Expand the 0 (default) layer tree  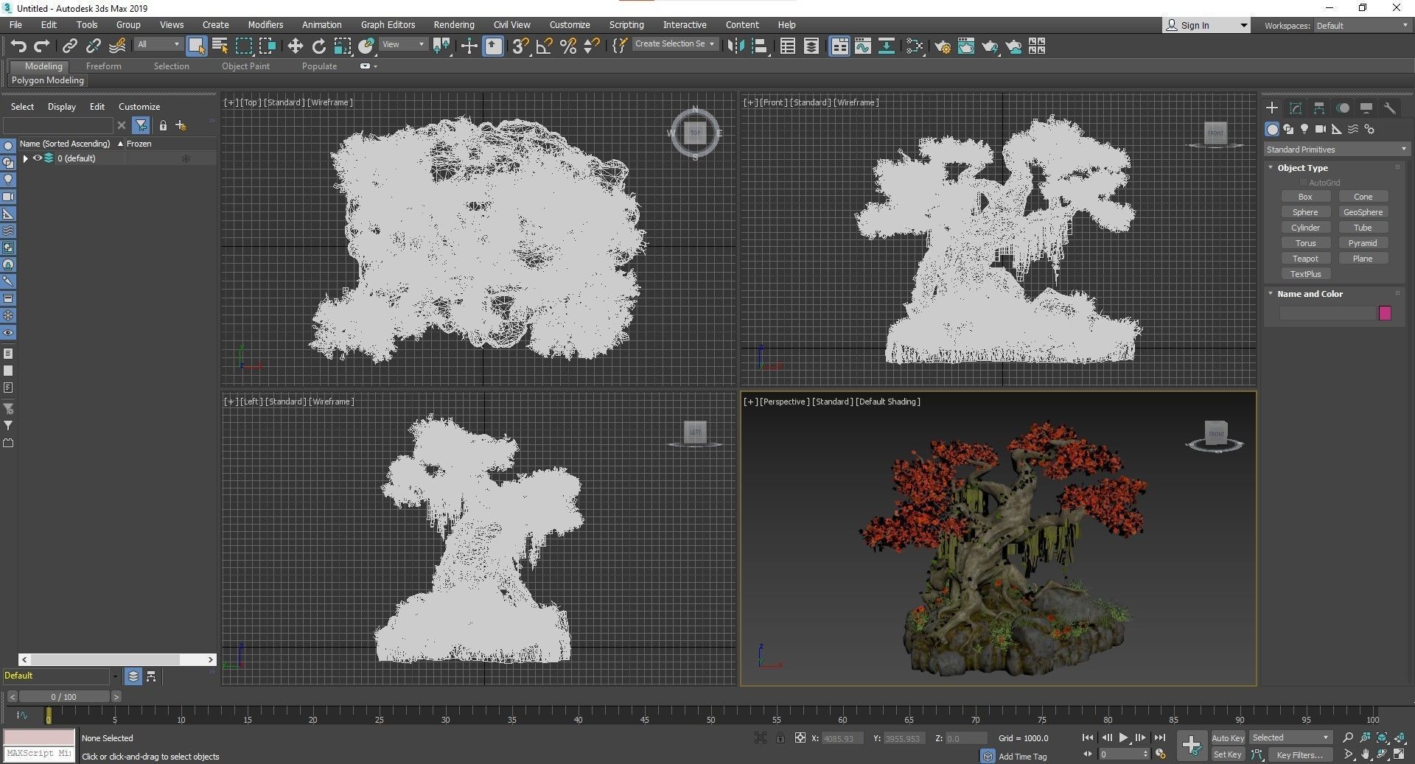coord(26,158)
